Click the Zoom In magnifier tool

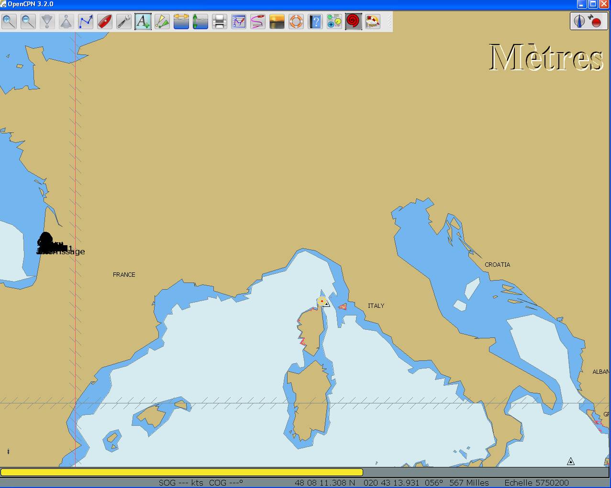pyautogui.click(x=9, y=22)
